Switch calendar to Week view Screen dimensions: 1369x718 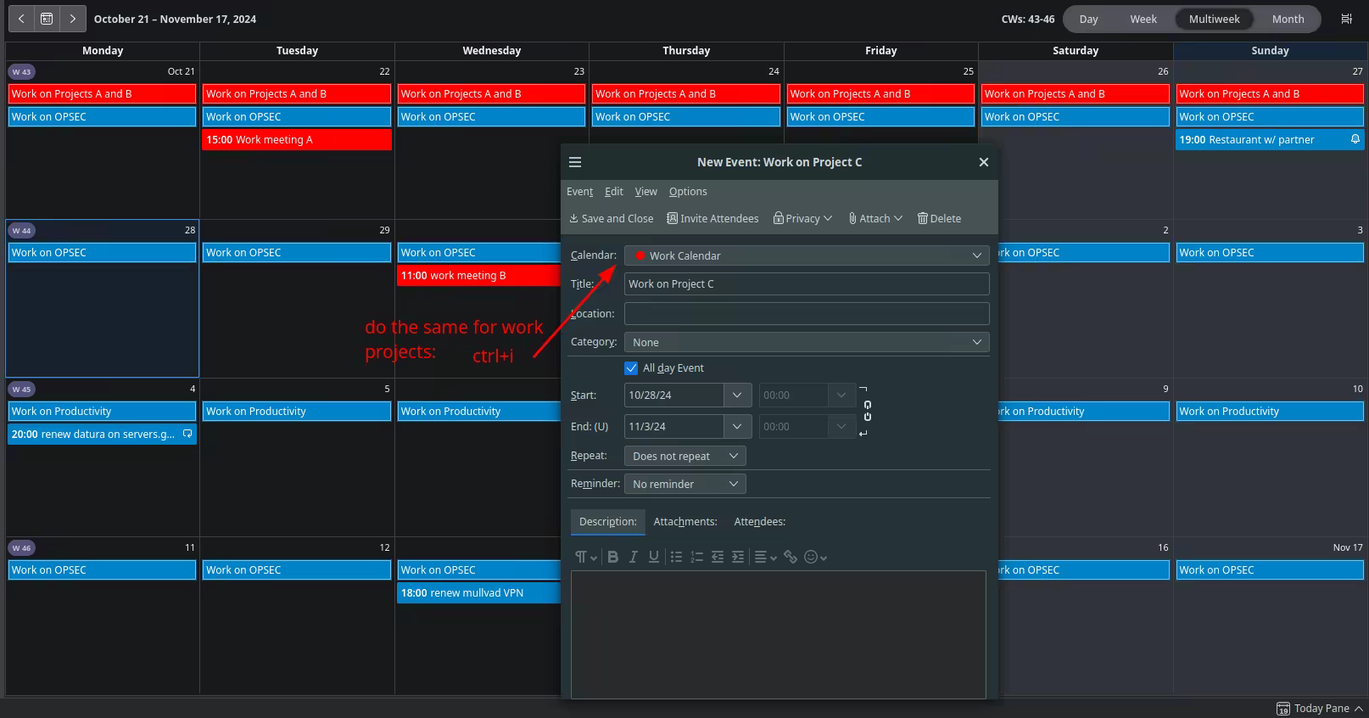(1143, 19)
